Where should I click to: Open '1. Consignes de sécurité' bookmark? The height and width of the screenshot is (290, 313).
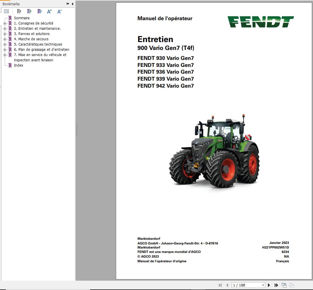coord(34,23)
